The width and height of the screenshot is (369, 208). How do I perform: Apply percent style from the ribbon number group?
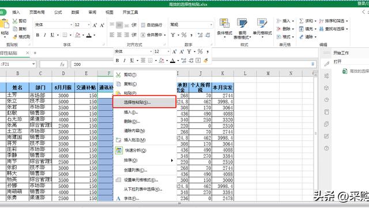(184, 35)
